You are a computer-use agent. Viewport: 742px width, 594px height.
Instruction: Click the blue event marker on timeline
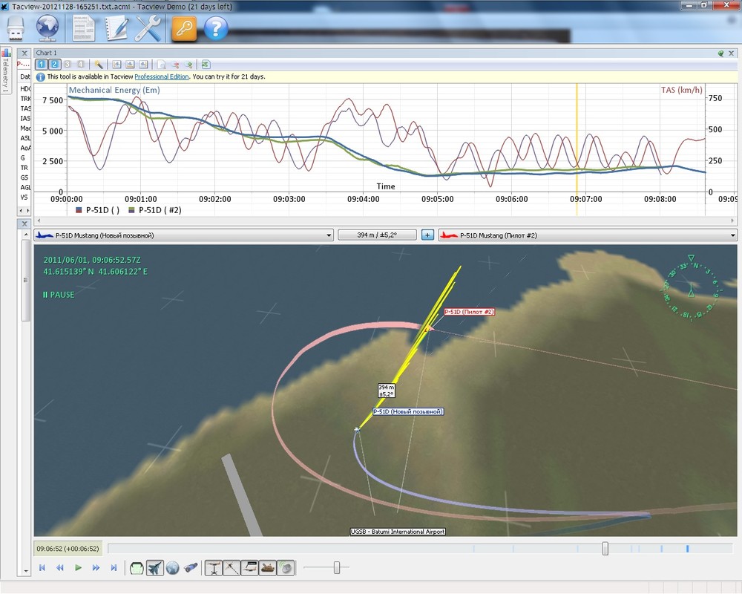[688, 549]
